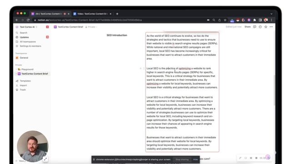
Task: Close the Video: TextCortex Content Brief tab
Action: click(x=110, y=14)
